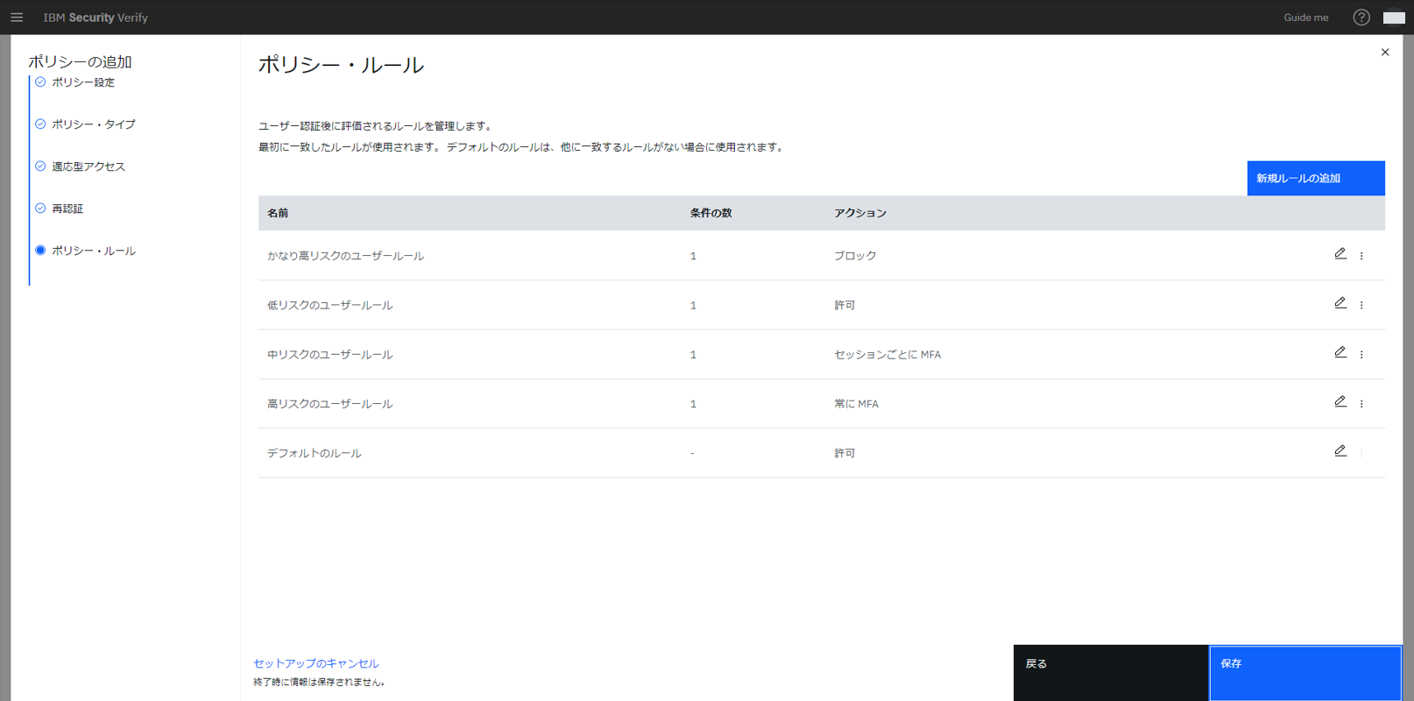Select row name デフォルトのルール

tap(314, 453)
